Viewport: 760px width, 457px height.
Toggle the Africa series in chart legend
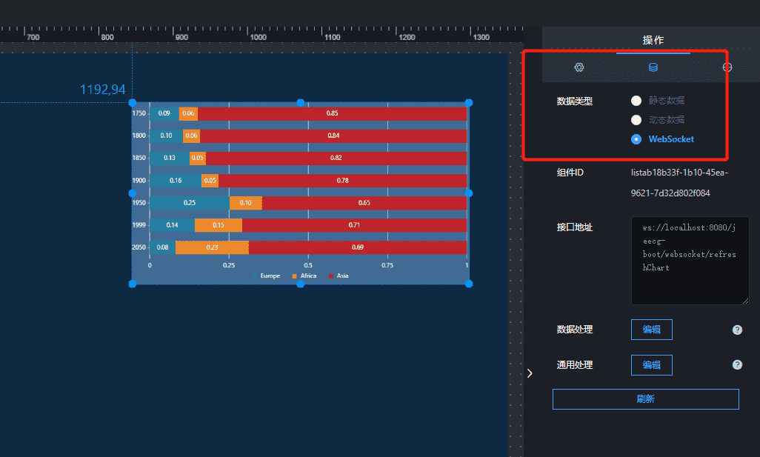(304, 276)
